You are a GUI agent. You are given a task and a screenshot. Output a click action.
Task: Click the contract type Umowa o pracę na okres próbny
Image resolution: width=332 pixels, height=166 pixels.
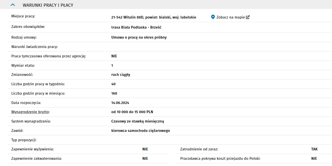coord(139,38)
